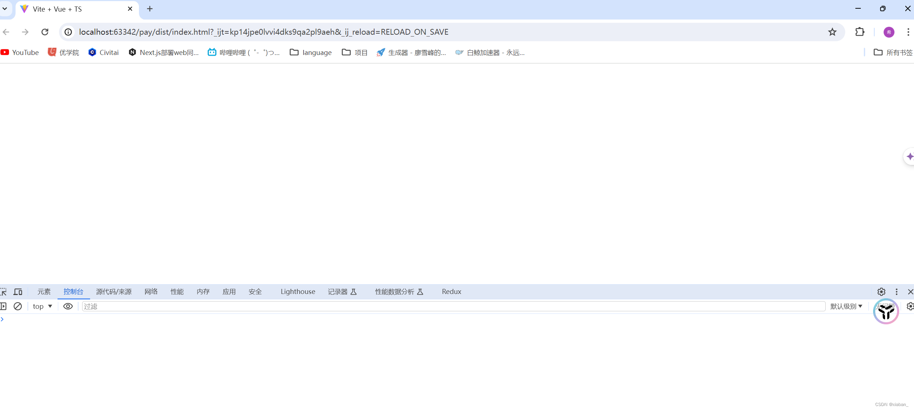
Task: Switch to the Lighthouse tab
Action: click(x=298, y=292)
